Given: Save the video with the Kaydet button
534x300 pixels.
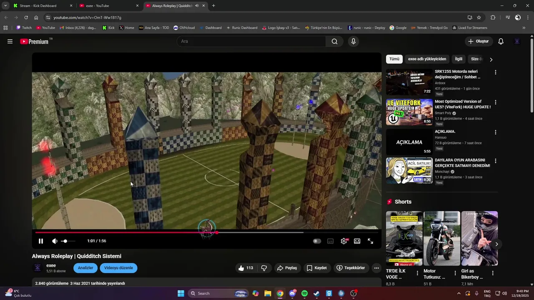Looking at the screenshot, I should [317, 268].
